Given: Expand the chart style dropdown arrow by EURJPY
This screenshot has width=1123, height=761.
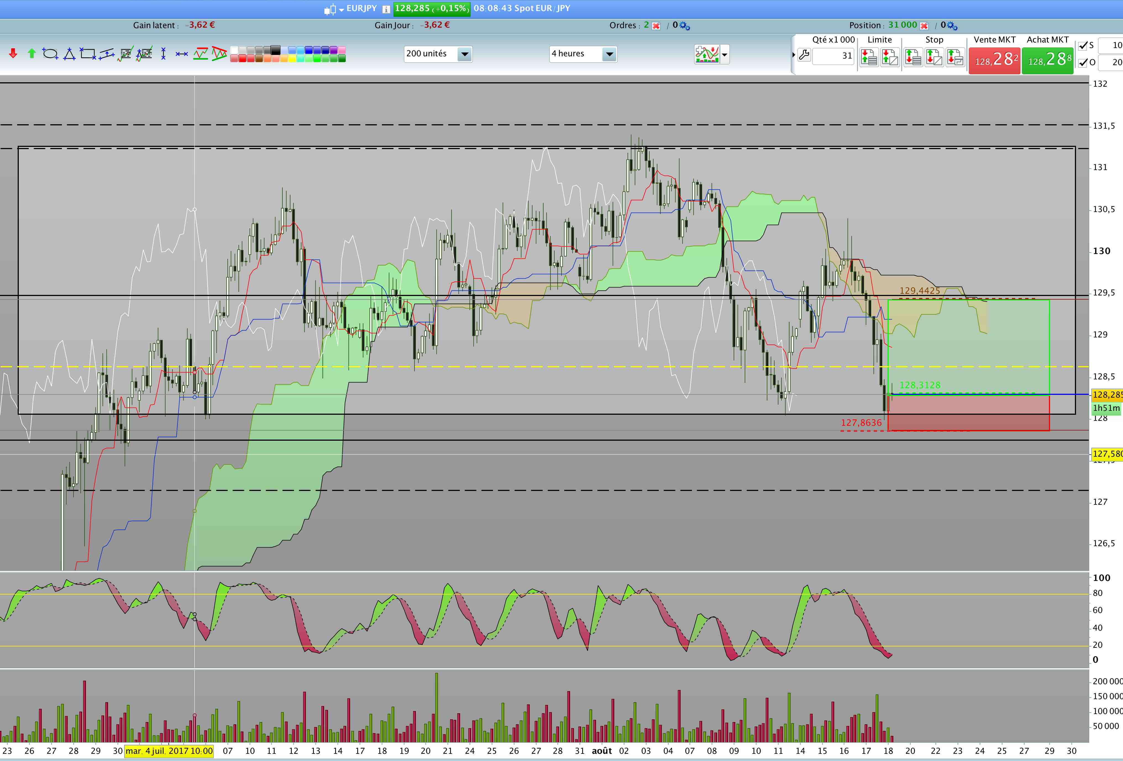Looking at the screenshot, I should click(342, 10).
